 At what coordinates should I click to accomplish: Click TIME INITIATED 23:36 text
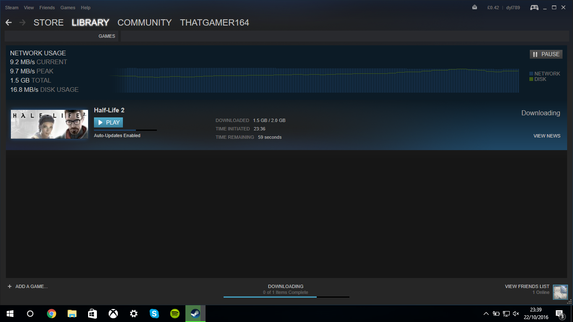point(240,129)
